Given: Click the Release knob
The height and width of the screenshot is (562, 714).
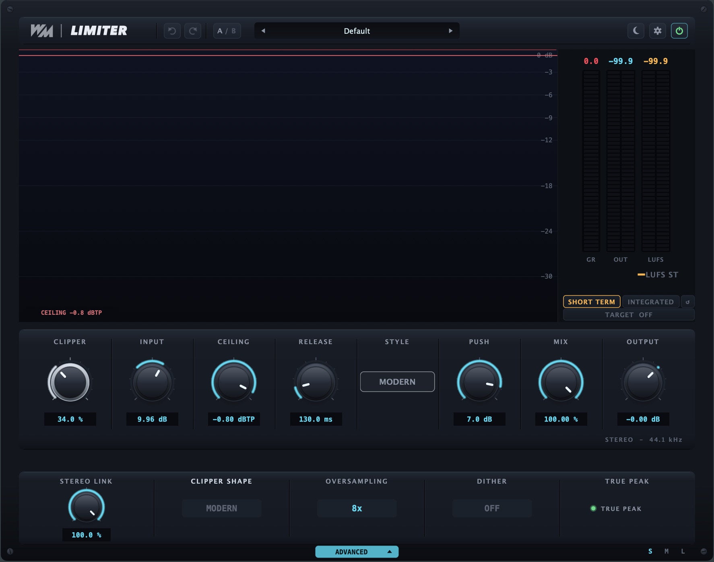Looking at the screenshot, I should click(x=316, y=382).
